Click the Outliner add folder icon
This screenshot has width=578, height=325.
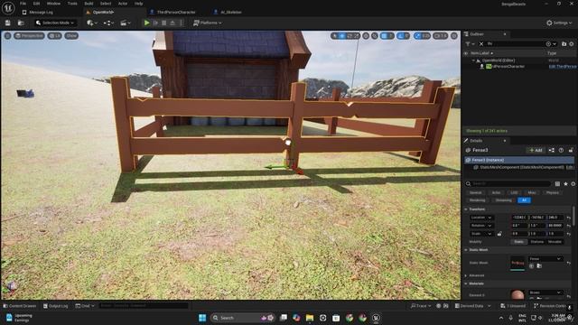564,44
